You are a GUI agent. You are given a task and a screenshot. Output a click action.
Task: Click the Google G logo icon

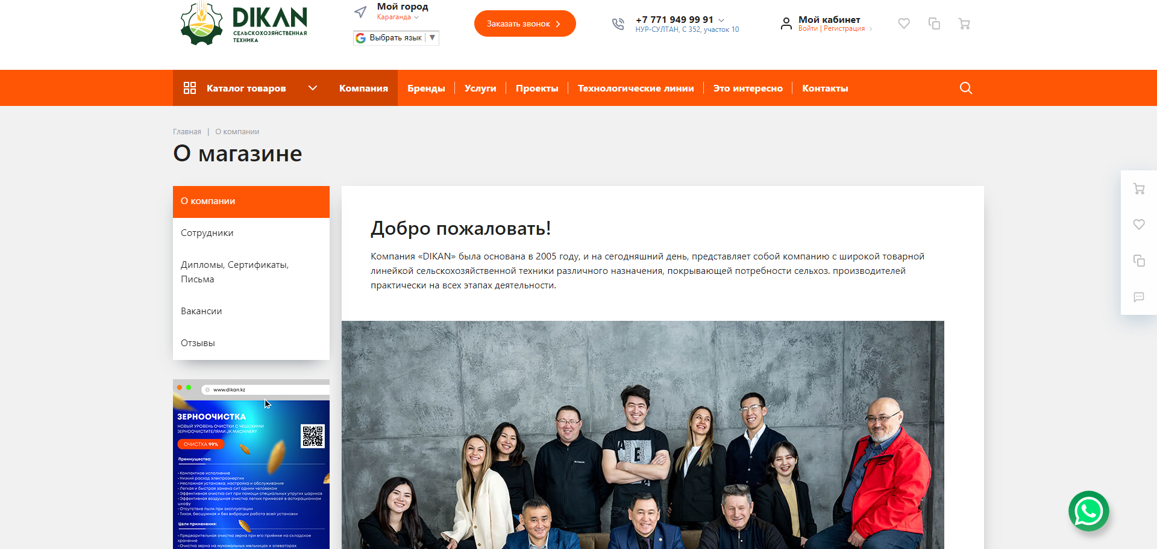tap(360, 38)
